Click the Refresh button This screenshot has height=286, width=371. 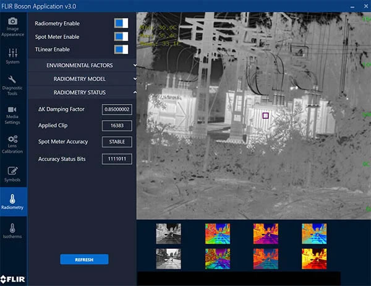click(x=84, y=259)
